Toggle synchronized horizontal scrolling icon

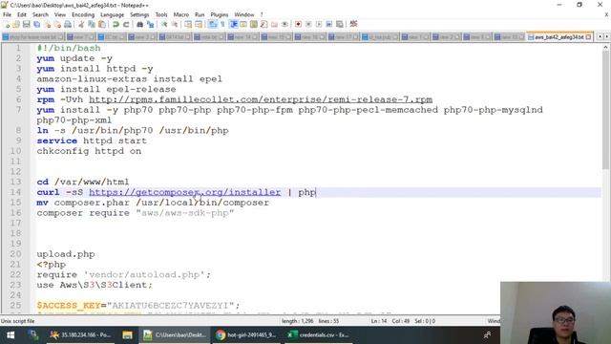coord(199,25)
